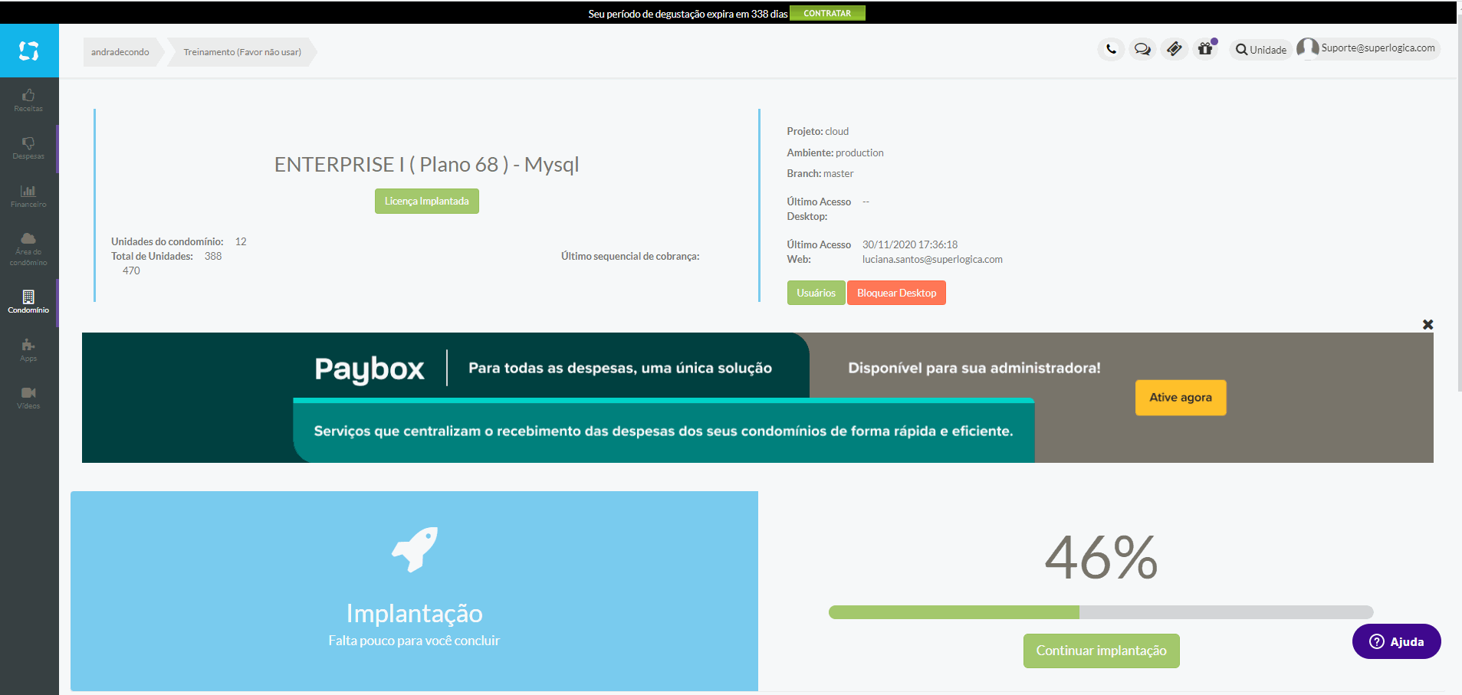The image size is (1462, 695).
Task: Click the Licença Implantada button
Action: click(426, 202)
